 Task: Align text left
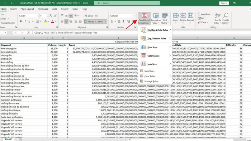[62, 21]
